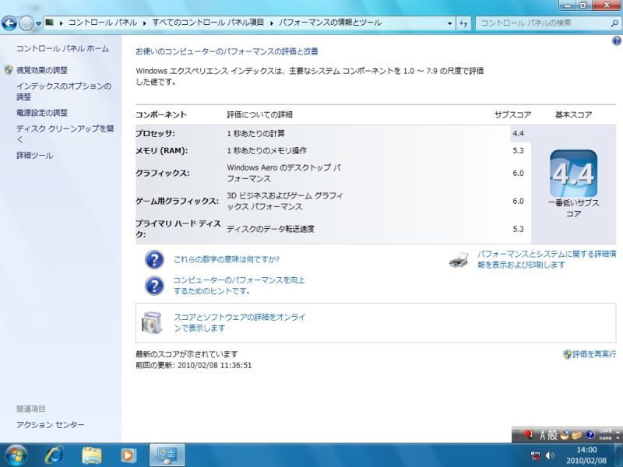The height and width of the screenshot is (467, 623).
Task: Click the heading お使いのコンピューターのパフォーマンスの評価と改善
Action: [227, 51]
